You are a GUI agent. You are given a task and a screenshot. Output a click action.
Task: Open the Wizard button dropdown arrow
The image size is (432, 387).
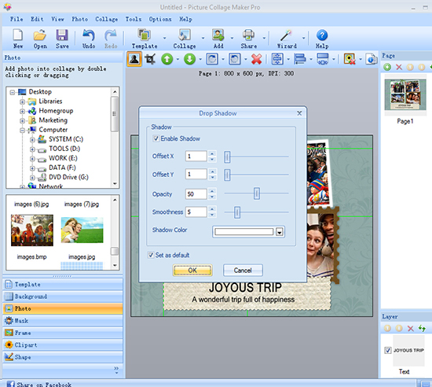coord(304,38)
